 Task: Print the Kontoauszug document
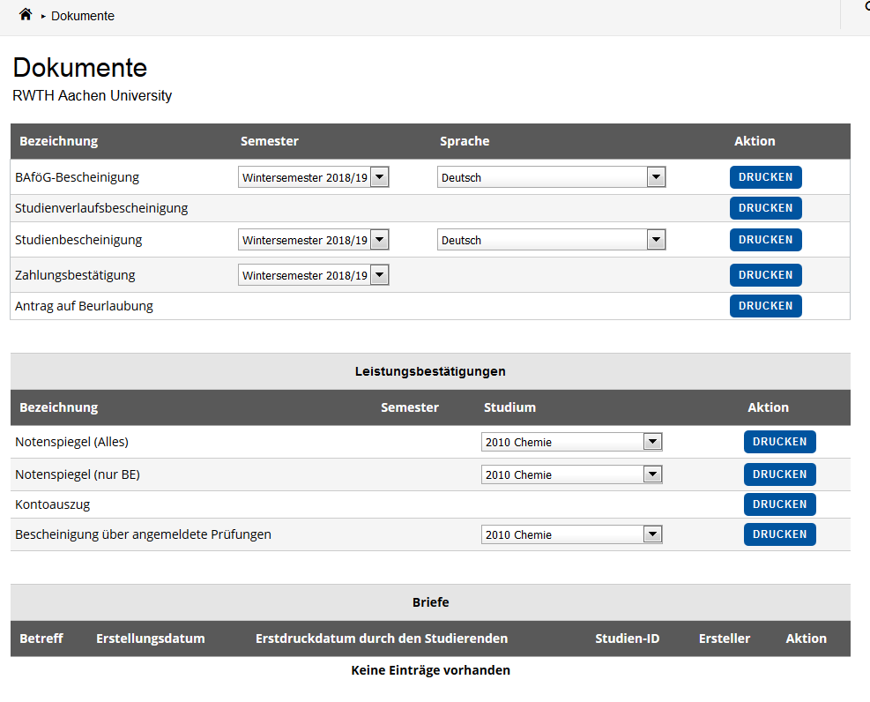[x=779, y=504]
